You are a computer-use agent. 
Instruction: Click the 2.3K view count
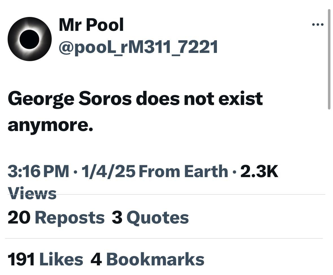(259, 171)
